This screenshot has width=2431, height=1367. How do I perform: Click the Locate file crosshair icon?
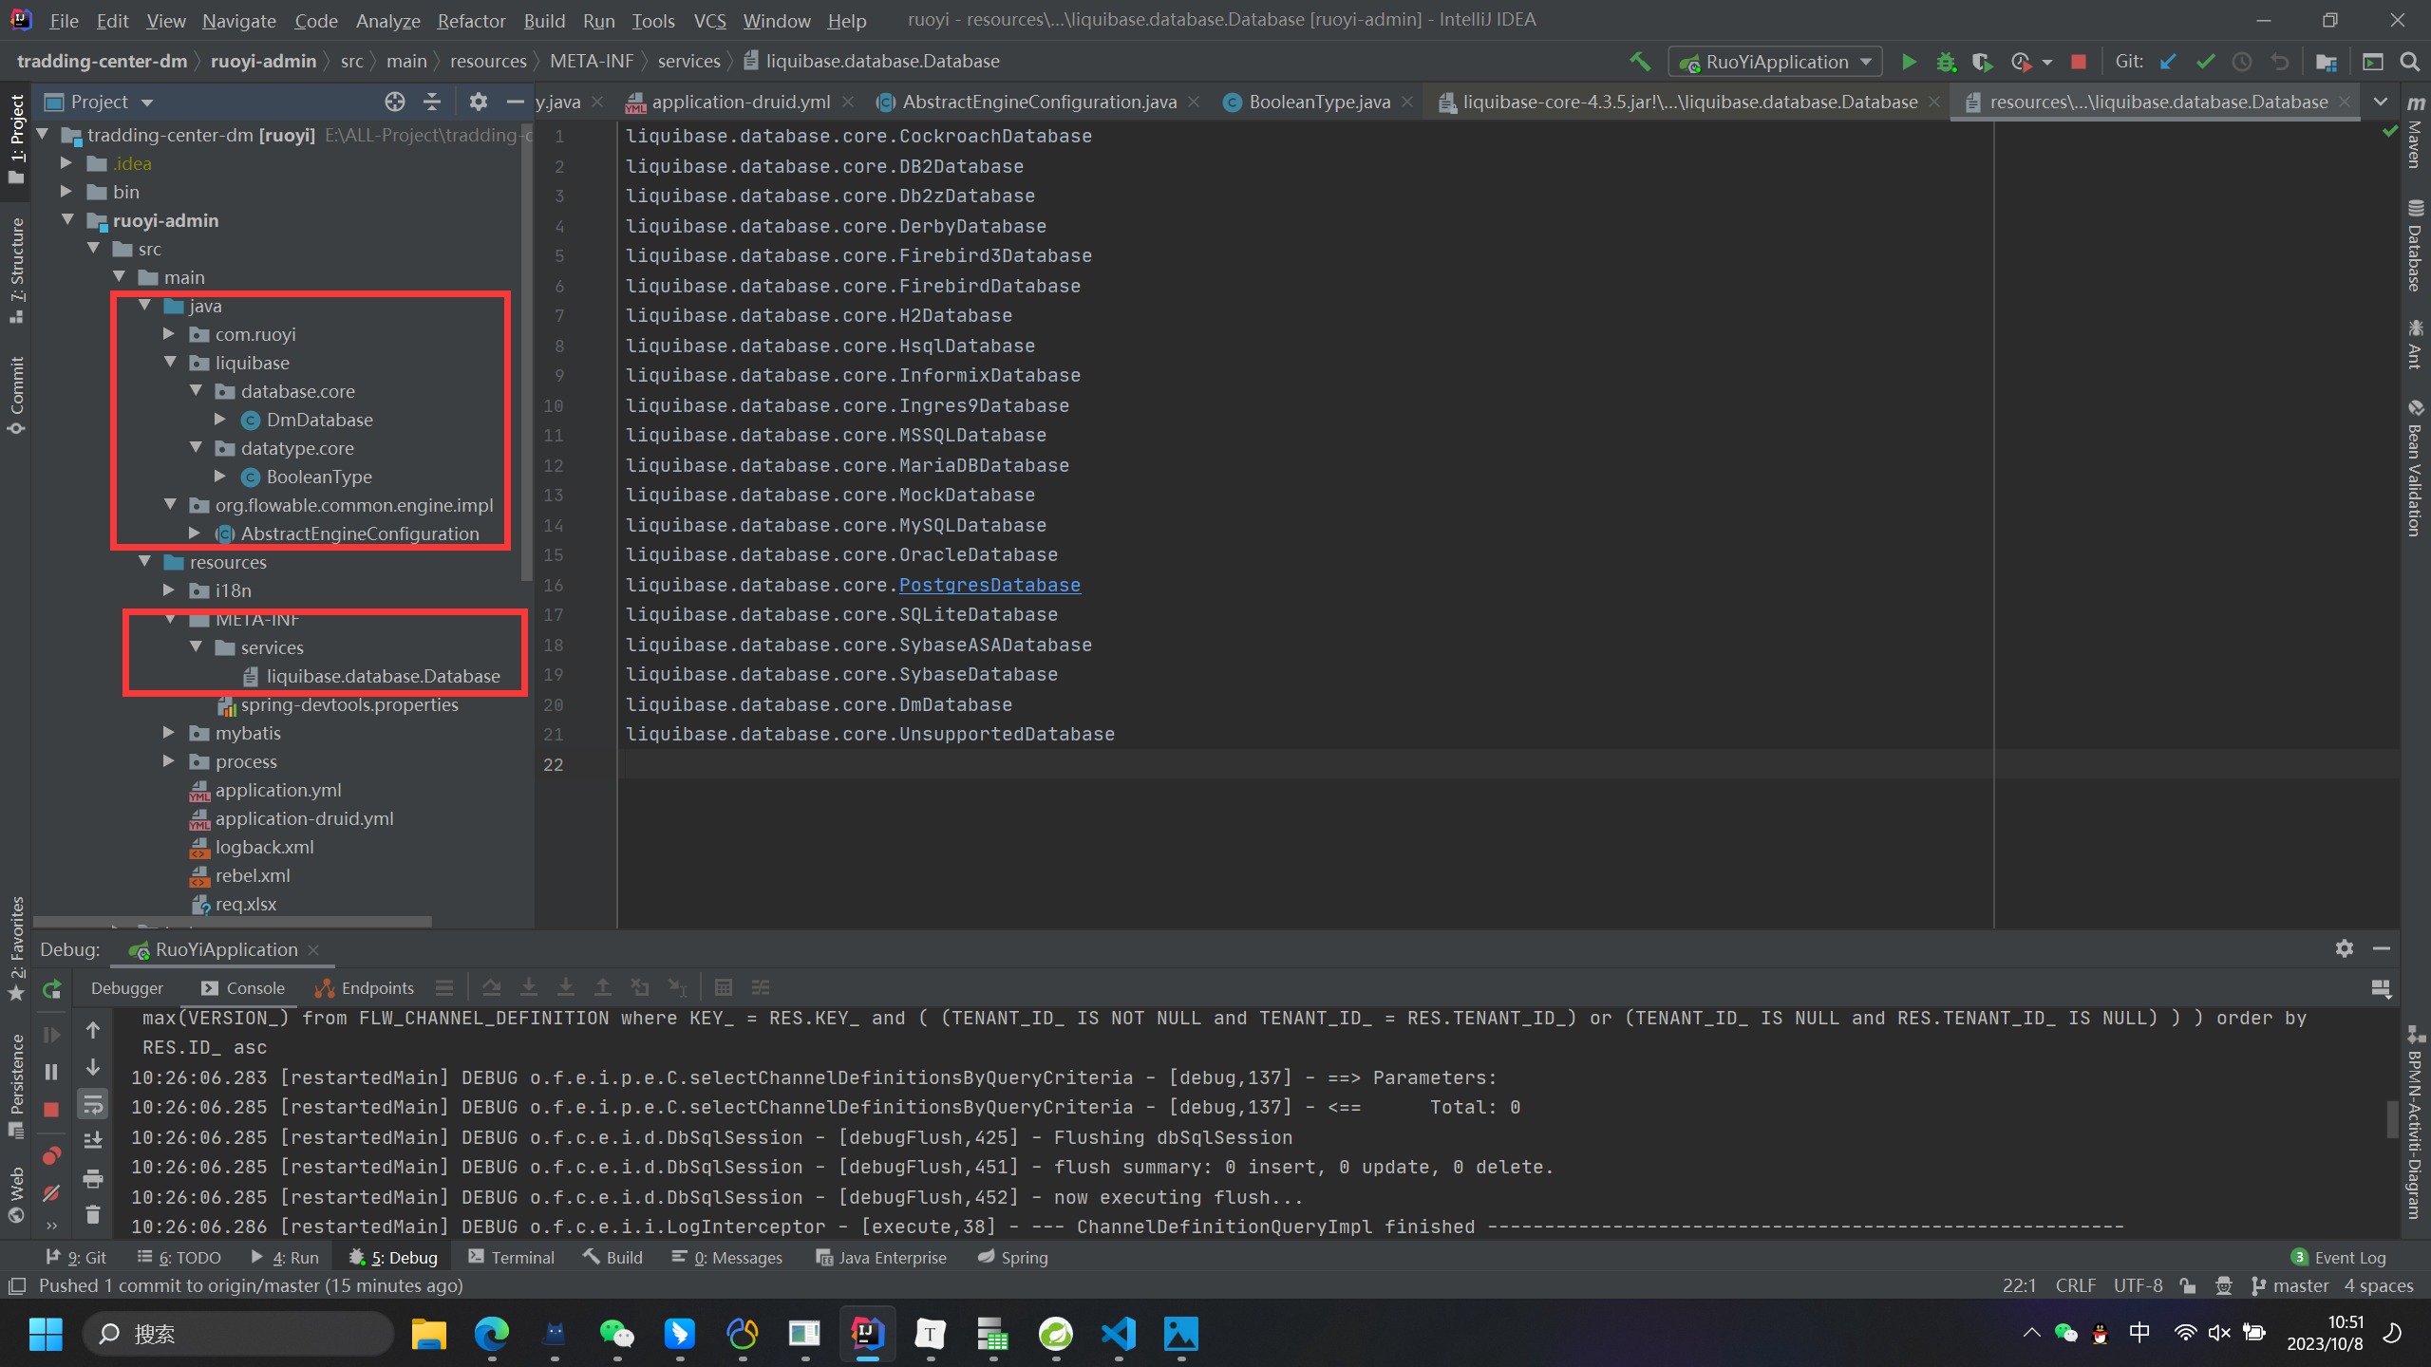point(395,102)
